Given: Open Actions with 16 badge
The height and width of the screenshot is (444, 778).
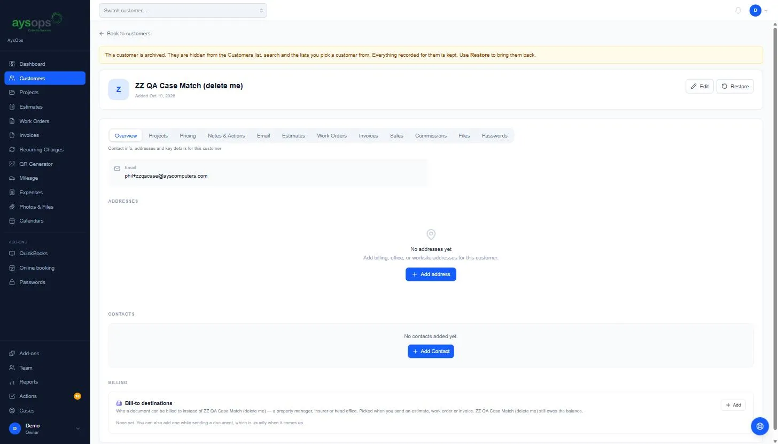Looking at the screenshot, I should point(45,396).
